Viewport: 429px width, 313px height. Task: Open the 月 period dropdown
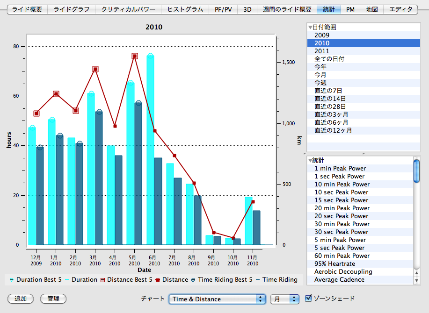[285, 299]
